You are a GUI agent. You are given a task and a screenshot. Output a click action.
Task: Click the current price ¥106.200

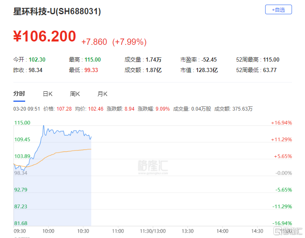click(44, 36)
